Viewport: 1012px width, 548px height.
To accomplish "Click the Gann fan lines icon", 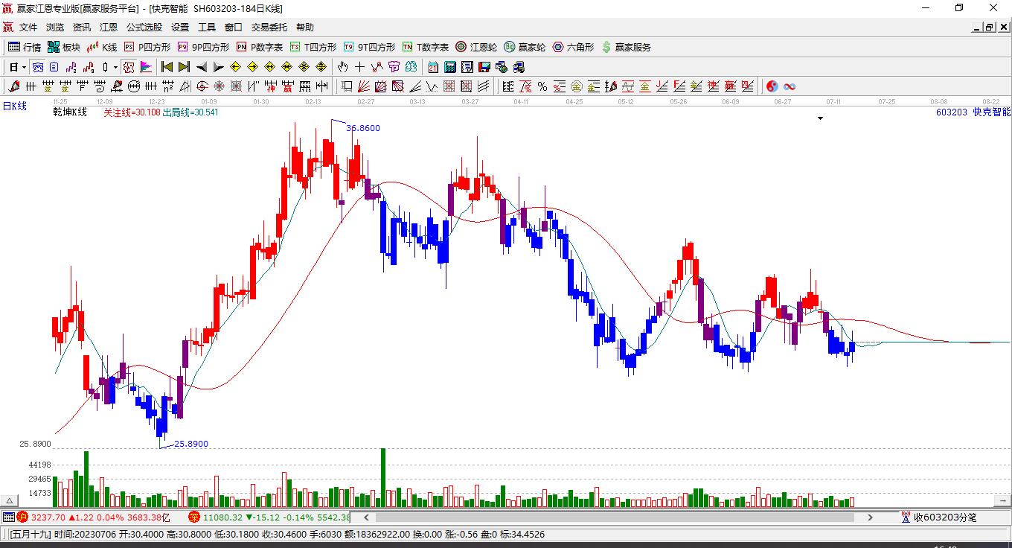I will tap(364, 86).
